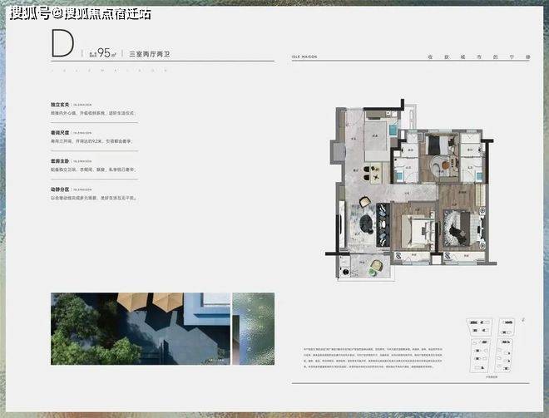Click the sofa beside the living room rug
Screen dimensions: 549x418
click(x=383, y=225)
